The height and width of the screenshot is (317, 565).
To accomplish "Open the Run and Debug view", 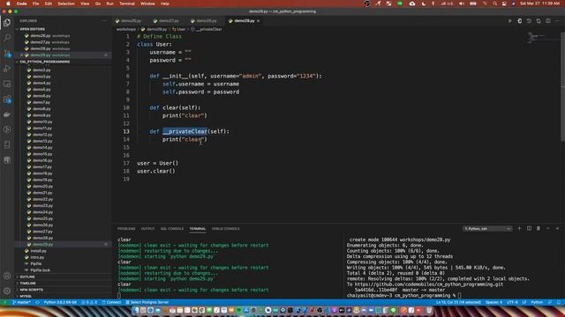I will pyautogui.click(x=7, y=69).
